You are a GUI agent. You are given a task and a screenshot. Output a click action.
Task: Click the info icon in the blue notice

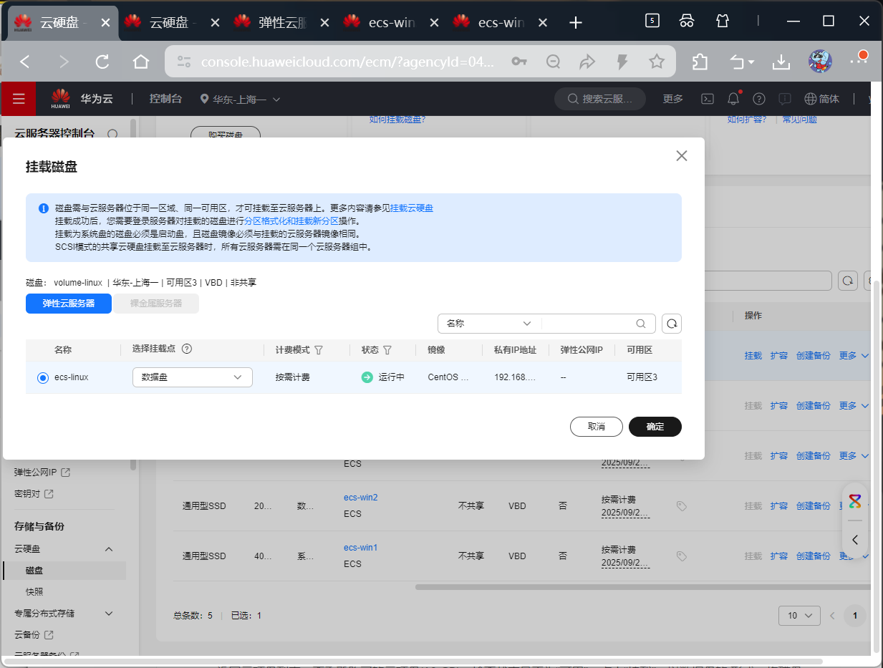click(44, 208)
